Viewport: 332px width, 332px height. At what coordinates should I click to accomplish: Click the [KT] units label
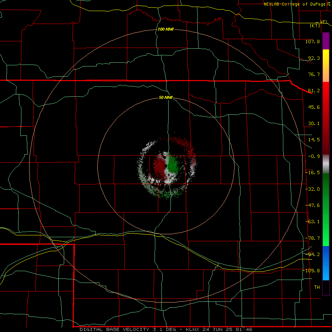click(x=315, y=25)
